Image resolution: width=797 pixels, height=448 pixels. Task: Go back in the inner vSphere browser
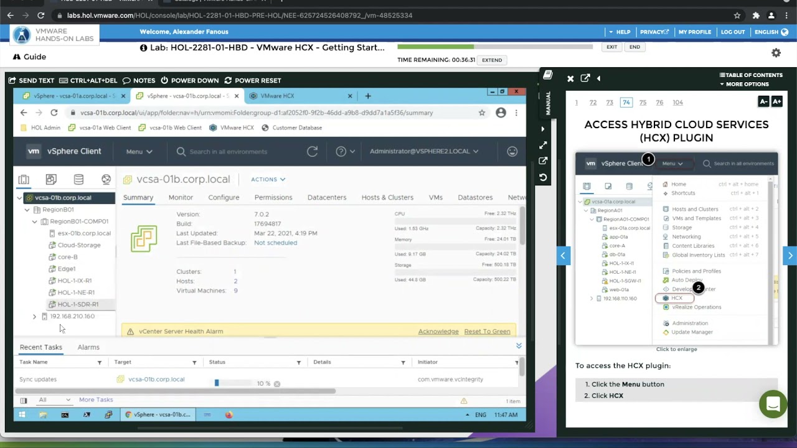24,113
